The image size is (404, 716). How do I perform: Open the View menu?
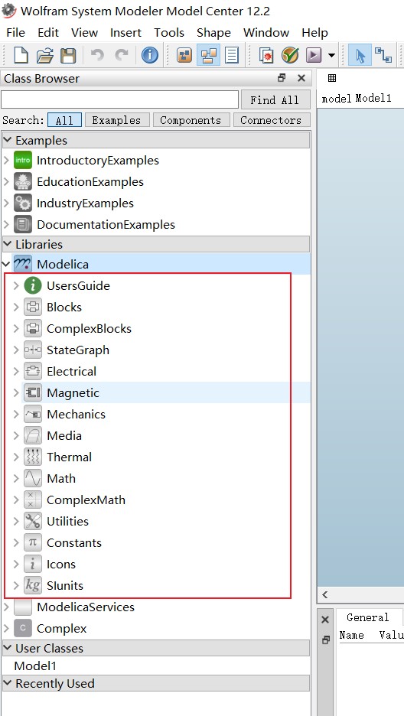pos(84,32)
